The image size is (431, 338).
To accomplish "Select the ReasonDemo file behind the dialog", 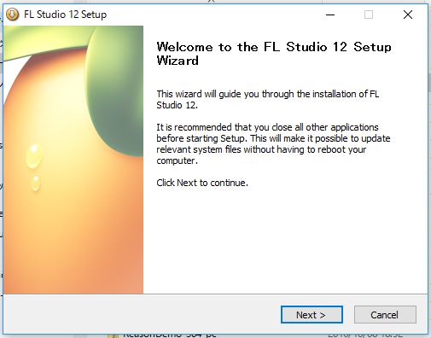I will tap(170, 335).
